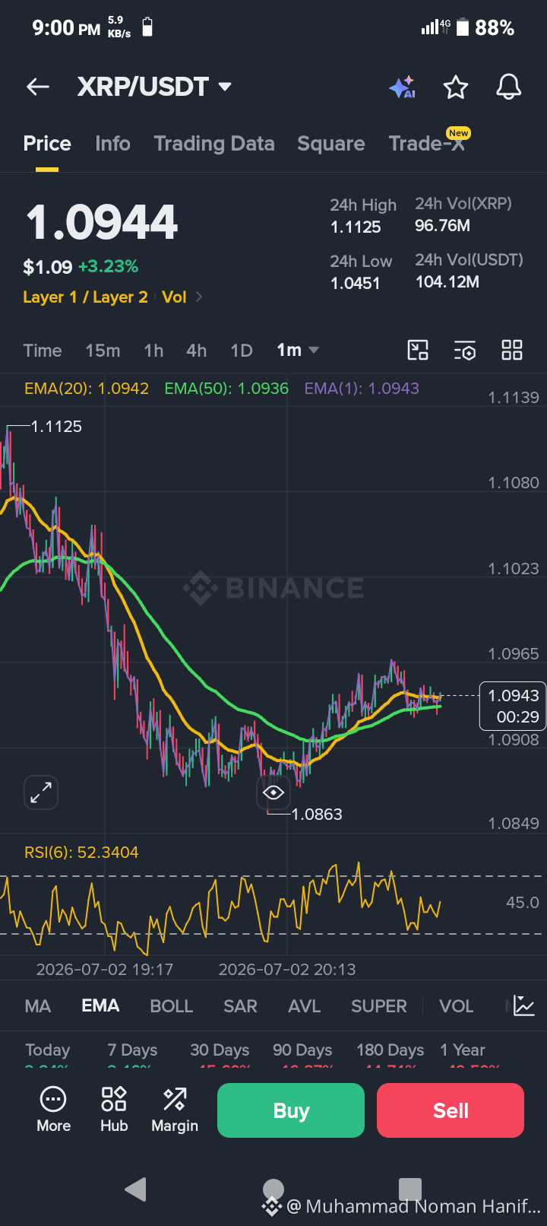Switch to the Price tab
The width and height of the screenshot is (547, 1226).
click(47, 144)
